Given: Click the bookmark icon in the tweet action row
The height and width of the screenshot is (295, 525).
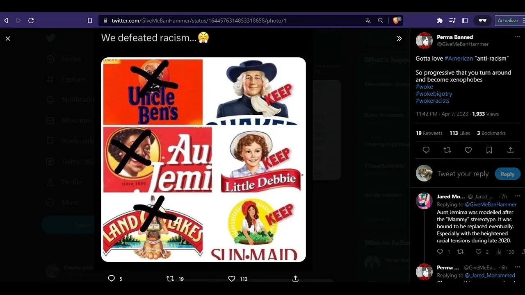Looking at the screenshot, I should point(489,150).
